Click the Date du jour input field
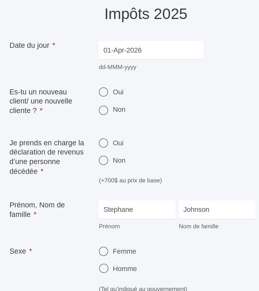The height and width of the screenshot is (291, 259). [151, 50]
